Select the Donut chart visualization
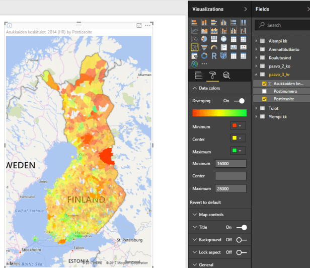Screen dimensions: 310x268 [204, 55]
